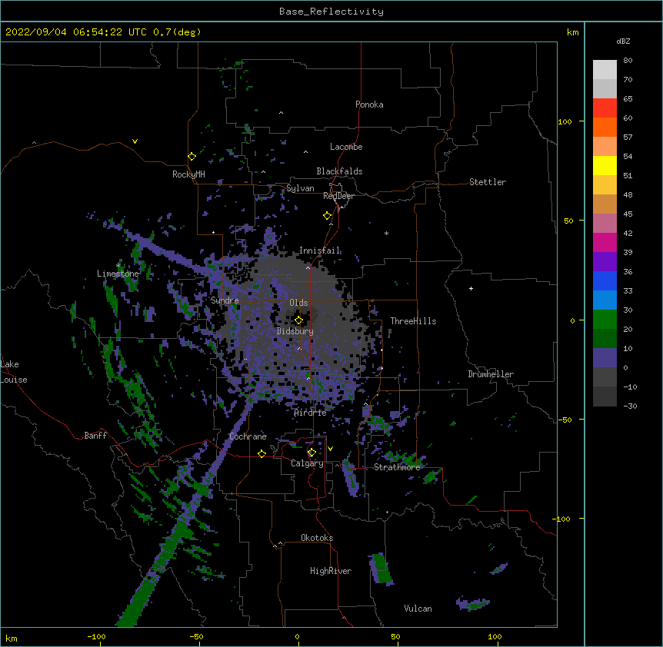Viewport: 663px width, 647px height.
Task: Select the yellow 51-54 dBZ legend color
Action: [605, 165]
